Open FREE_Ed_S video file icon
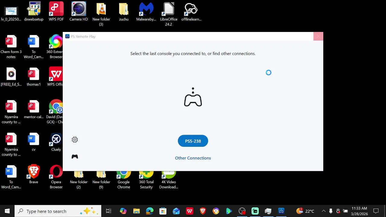Viewport: 386px width, 217px height. 11,77
